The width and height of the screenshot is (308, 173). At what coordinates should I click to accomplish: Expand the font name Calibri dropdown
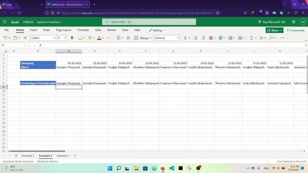pos(54,38)
